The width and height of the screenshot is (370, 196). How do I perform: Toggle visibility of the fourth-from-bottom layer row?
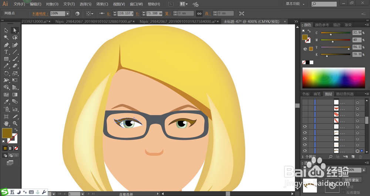point(305,133)
